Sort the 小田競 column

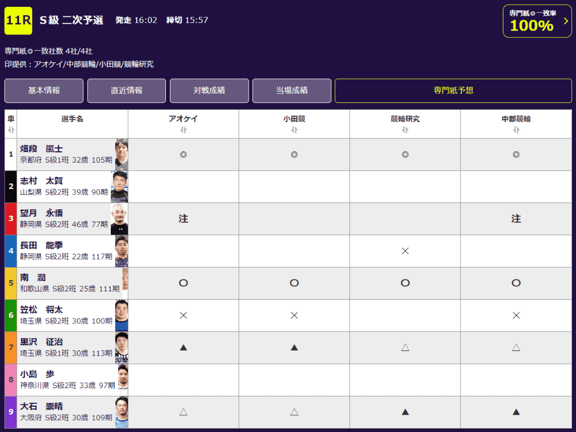(x=294, y=130)
